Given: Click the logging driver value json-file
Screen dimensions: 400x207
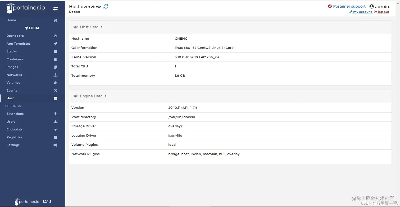Looking at the screenshot, I should 175,135.
